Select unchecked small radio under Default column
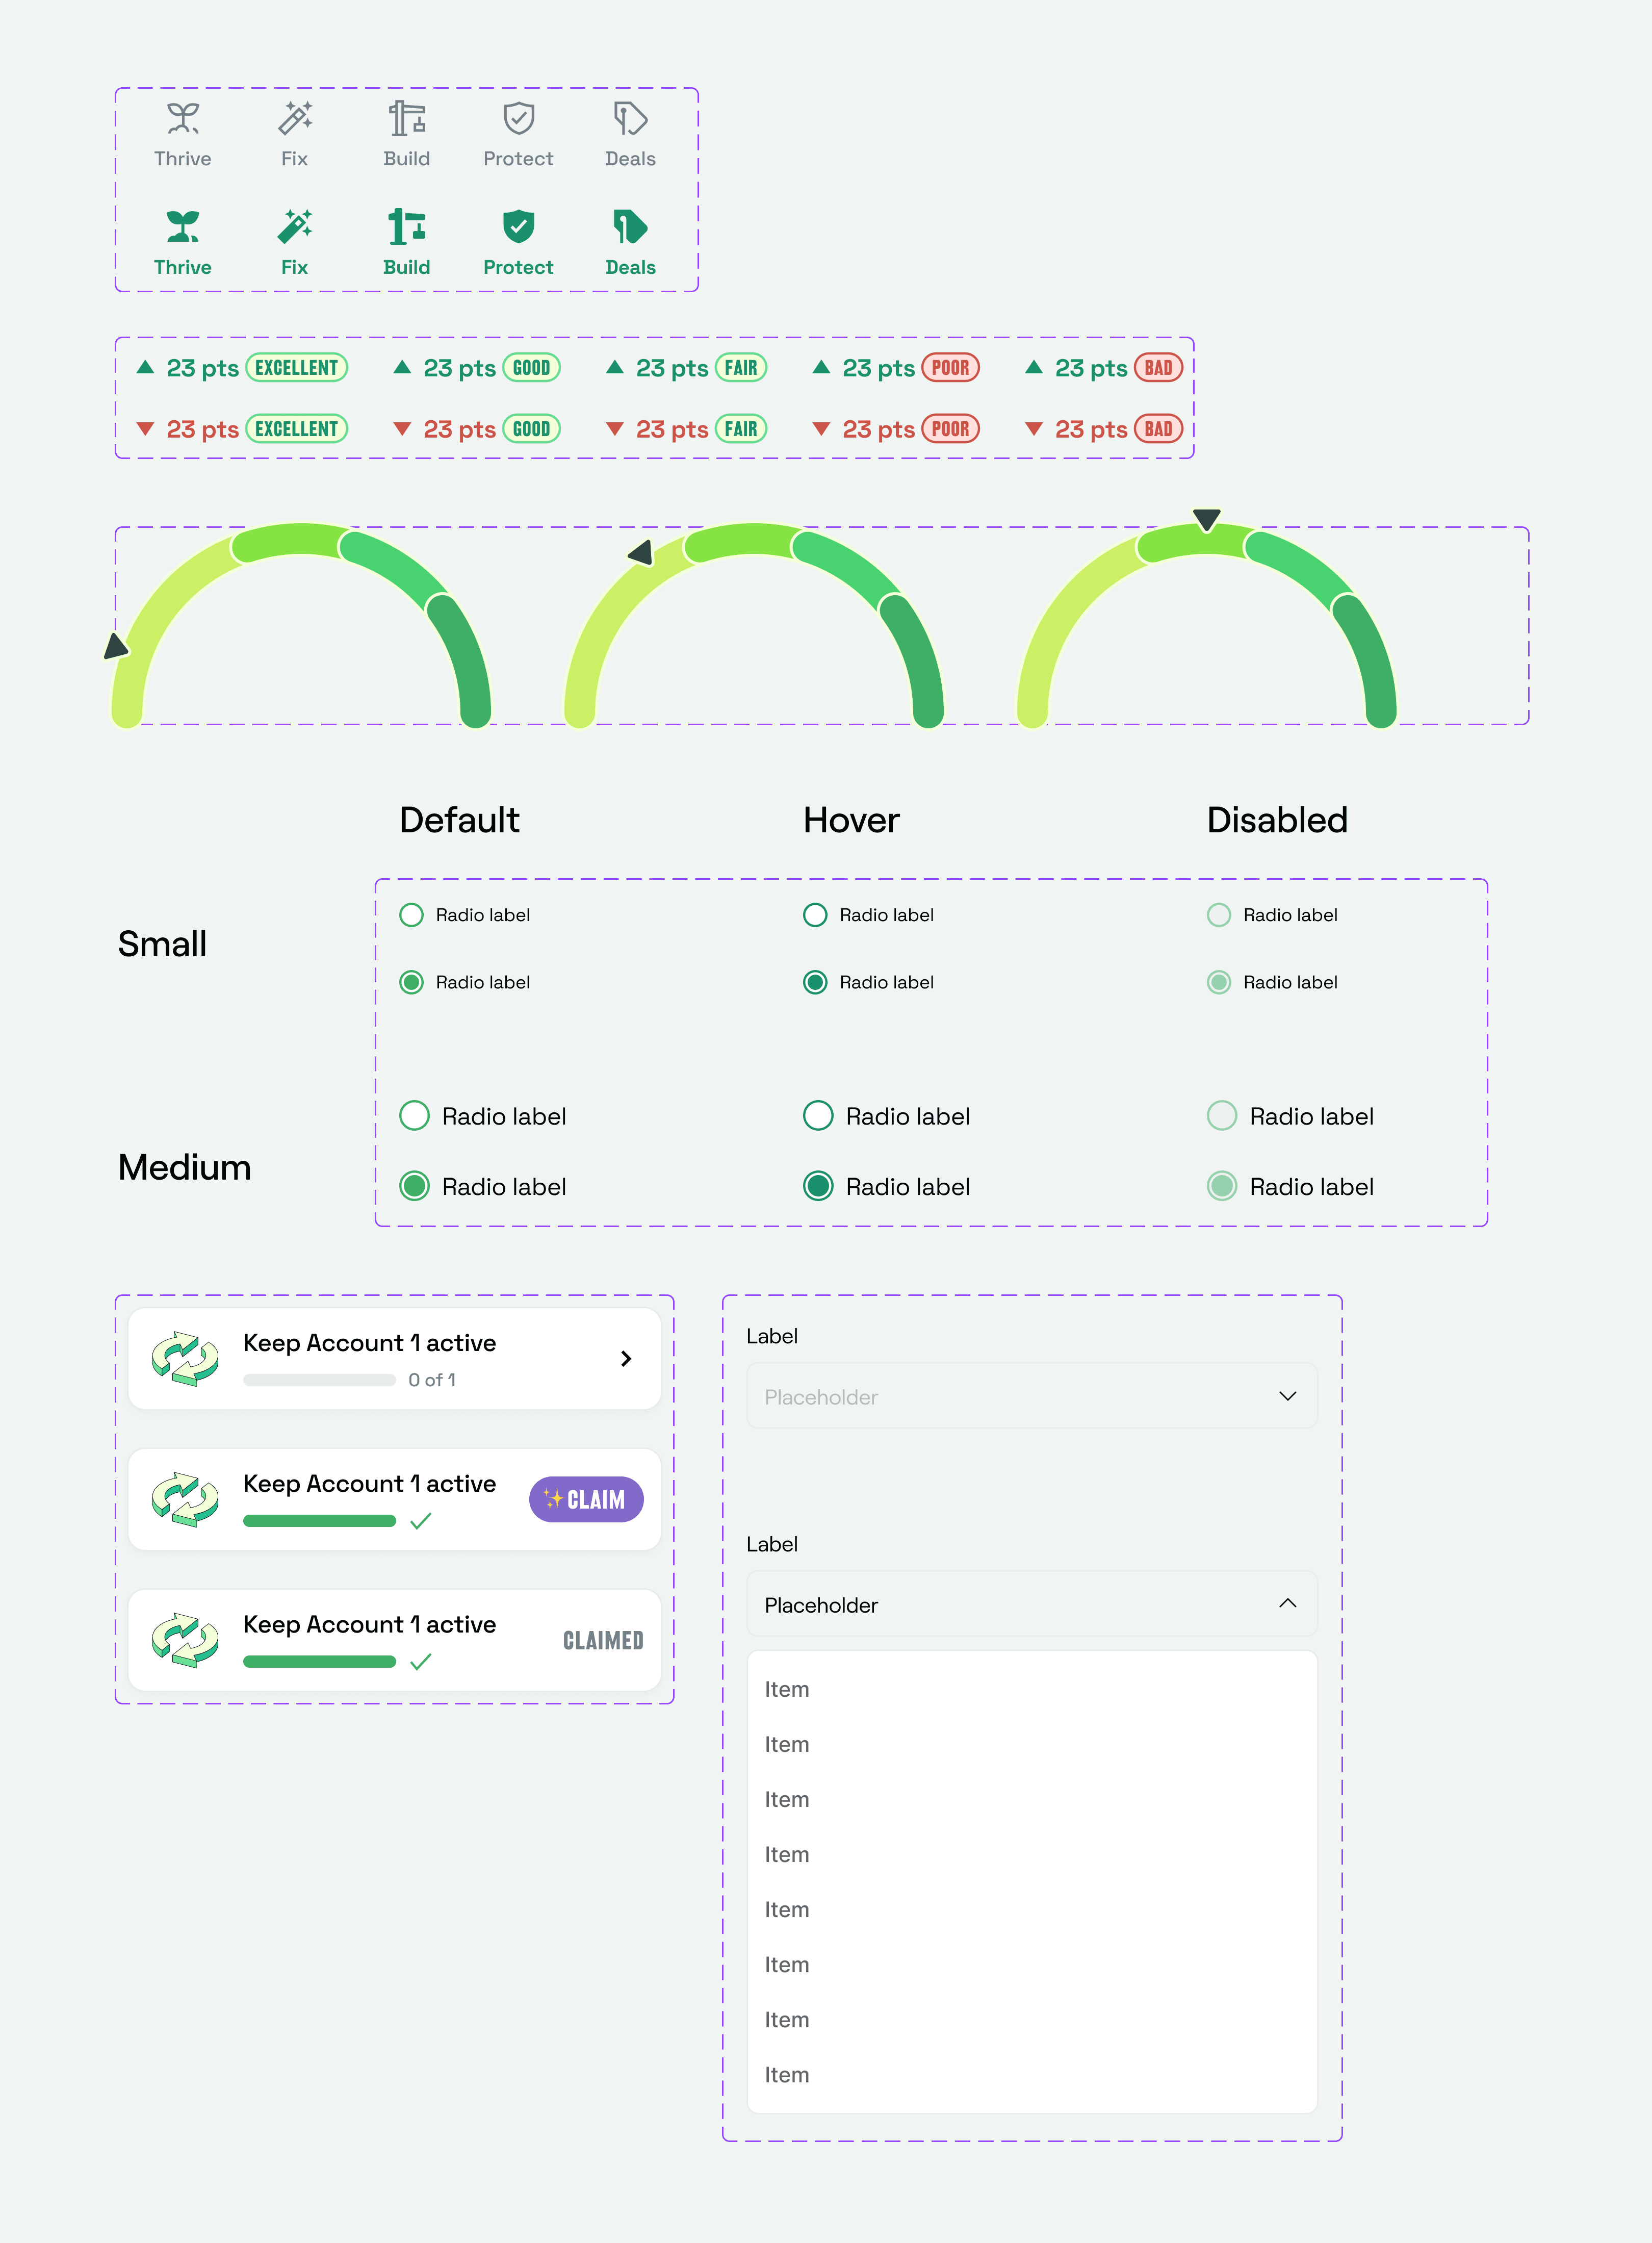The width and height of the screenshot is (1652, 2243). coord(411,915)
